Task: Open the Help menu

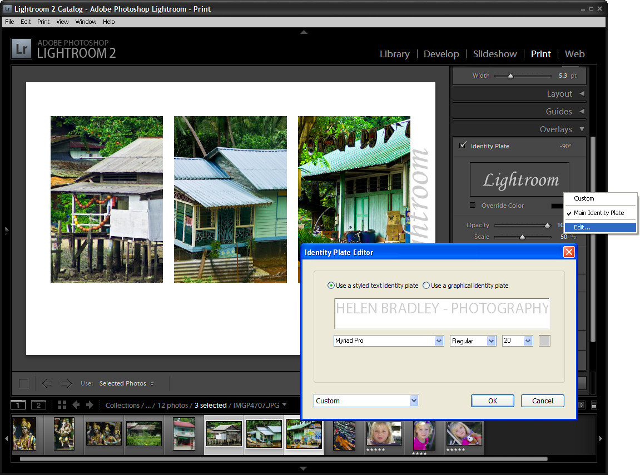Action: point(108,22)
